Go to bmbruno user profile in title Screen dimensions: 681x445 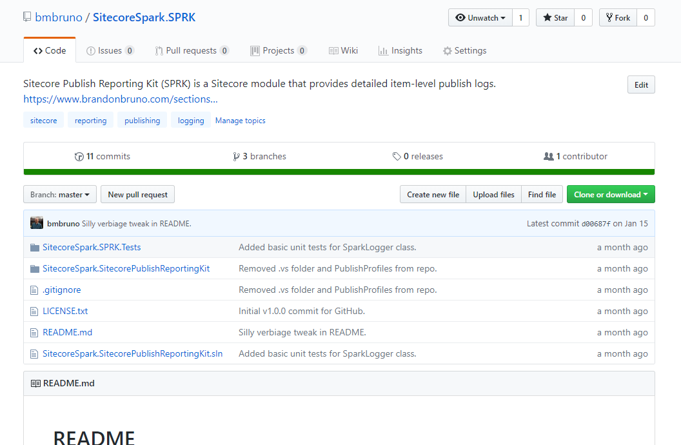(59, 17)
